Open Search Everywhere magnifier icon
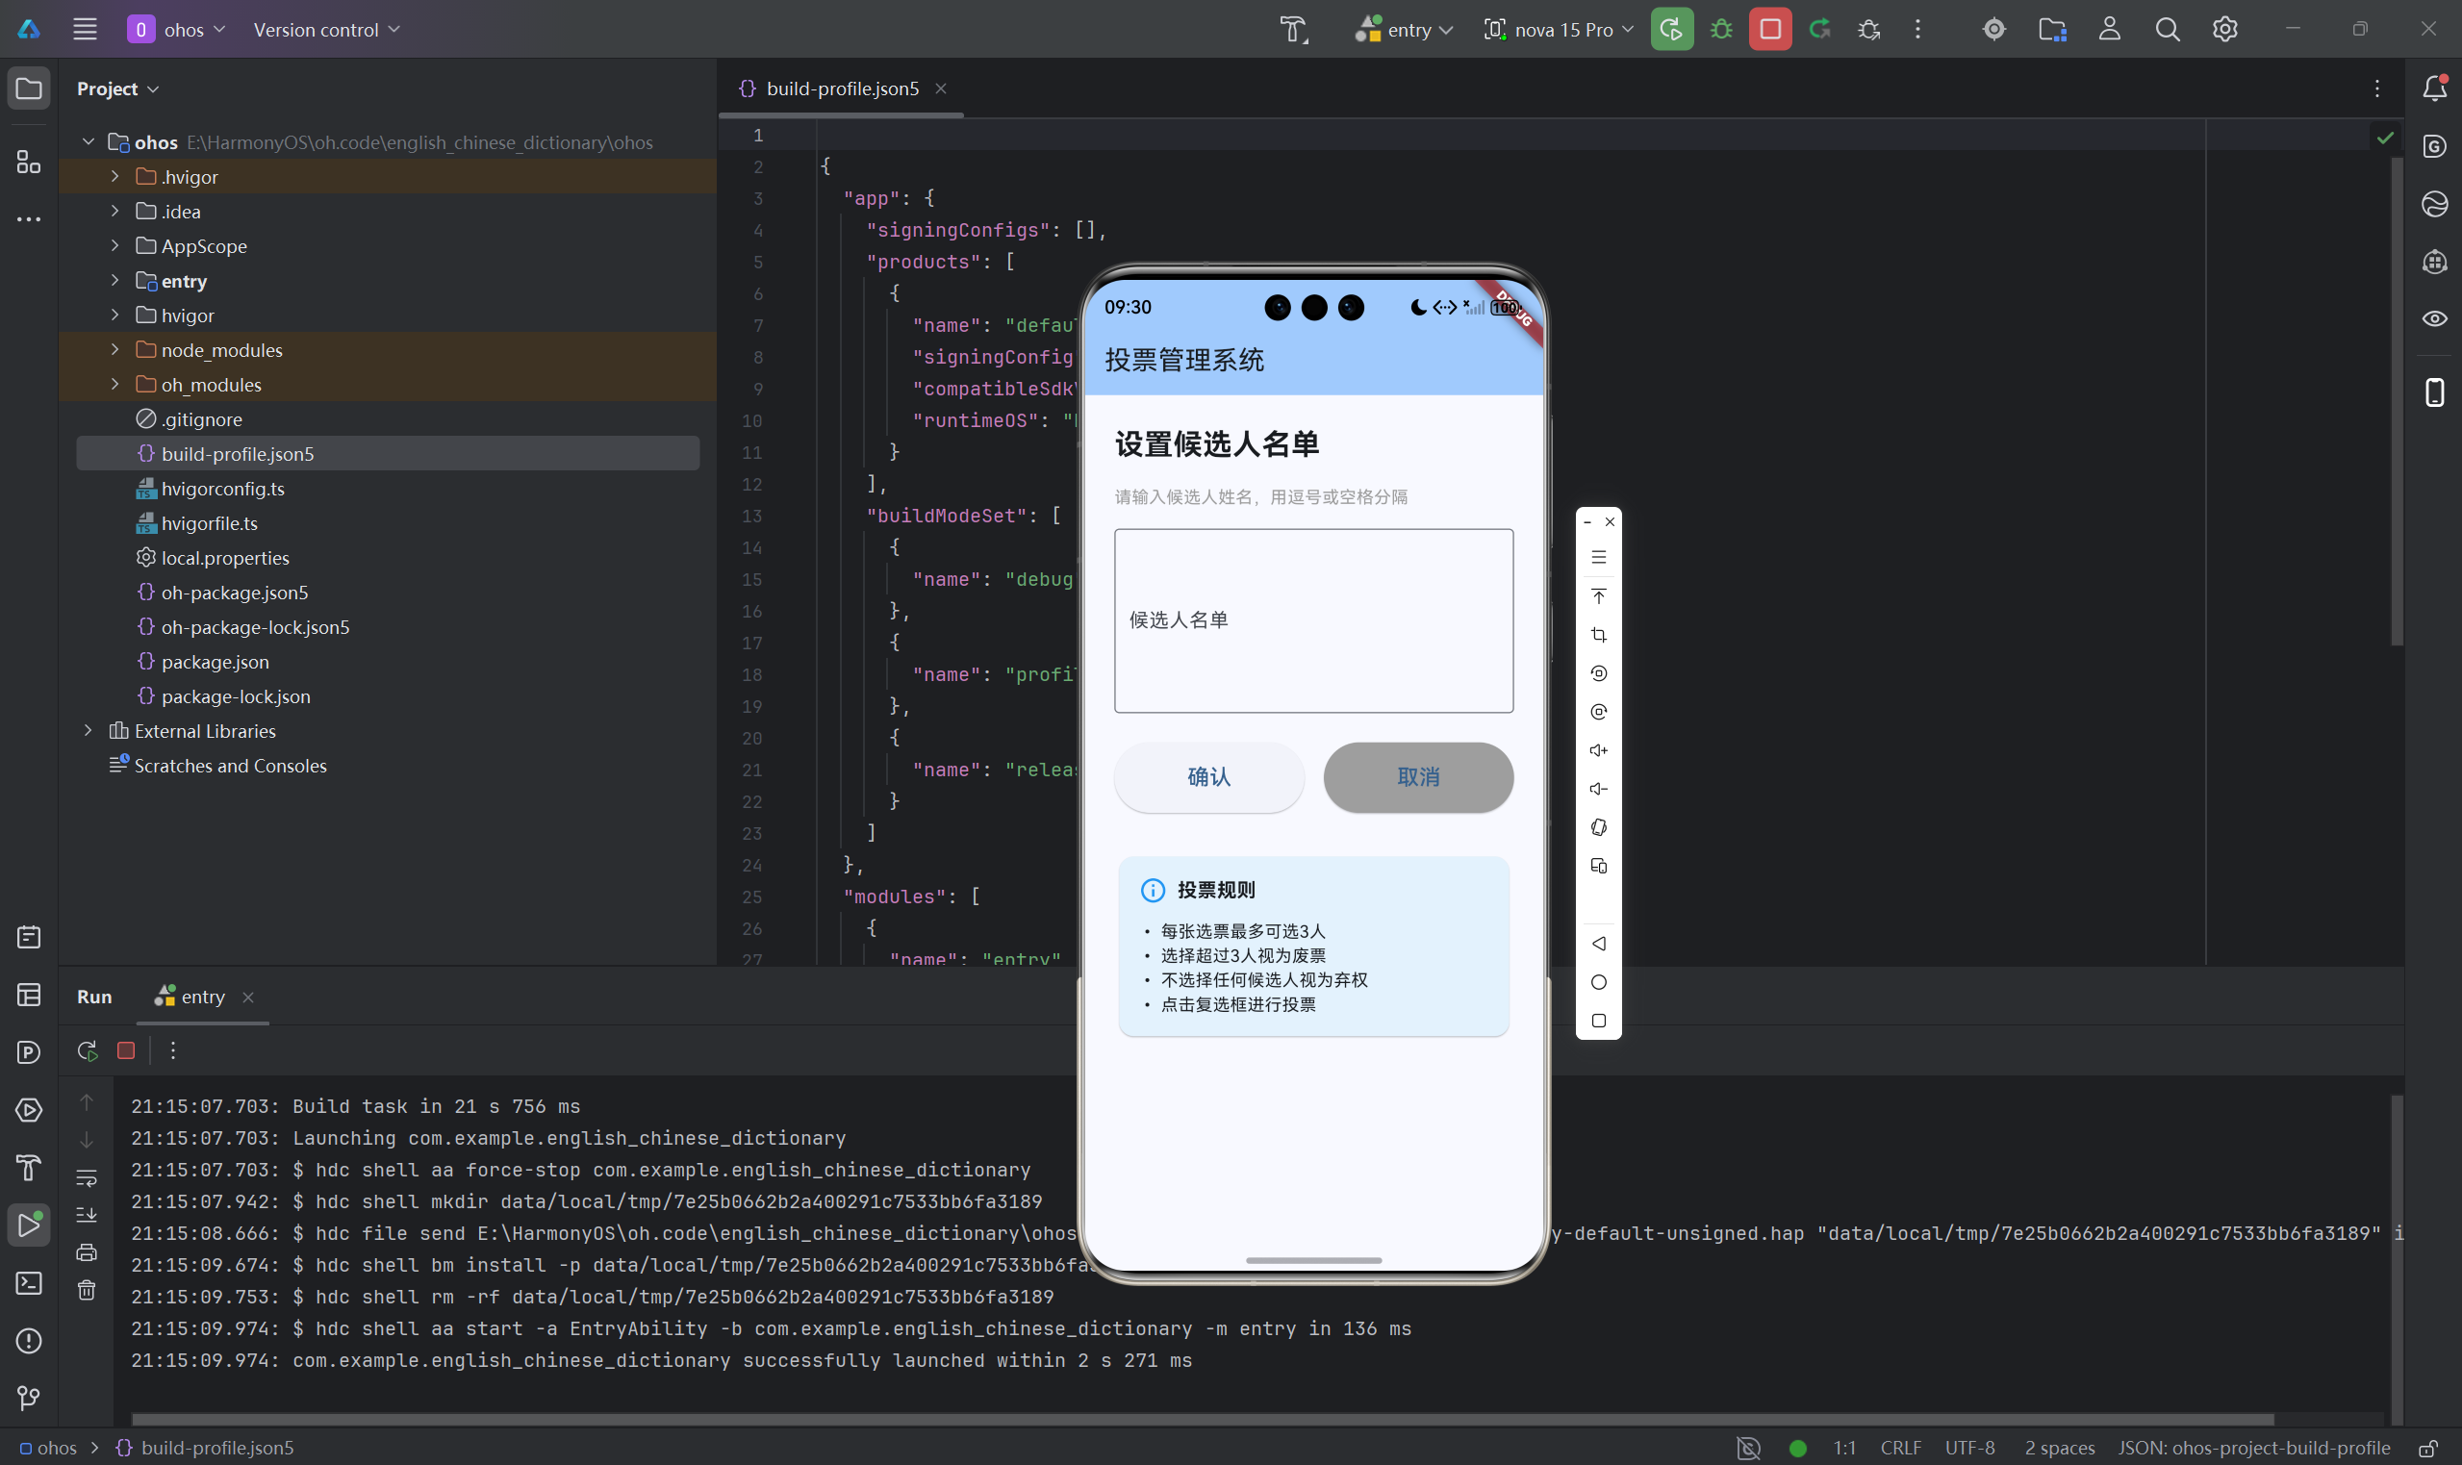The width and height of the screenshot is (2462, 1465). [x=2167, y=30]
